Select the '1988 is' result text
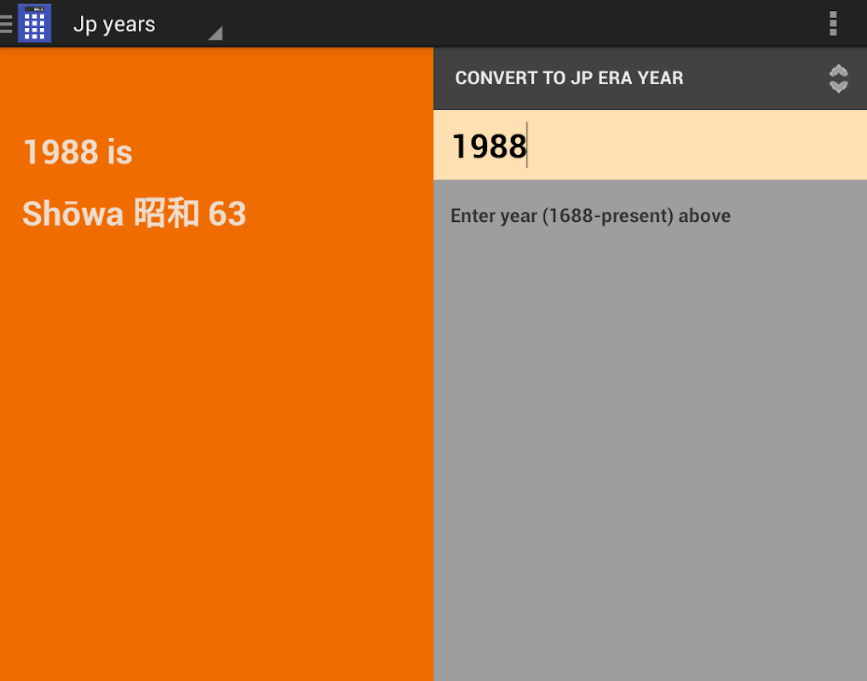The image size is (867, 681). (x=78, y=152)
